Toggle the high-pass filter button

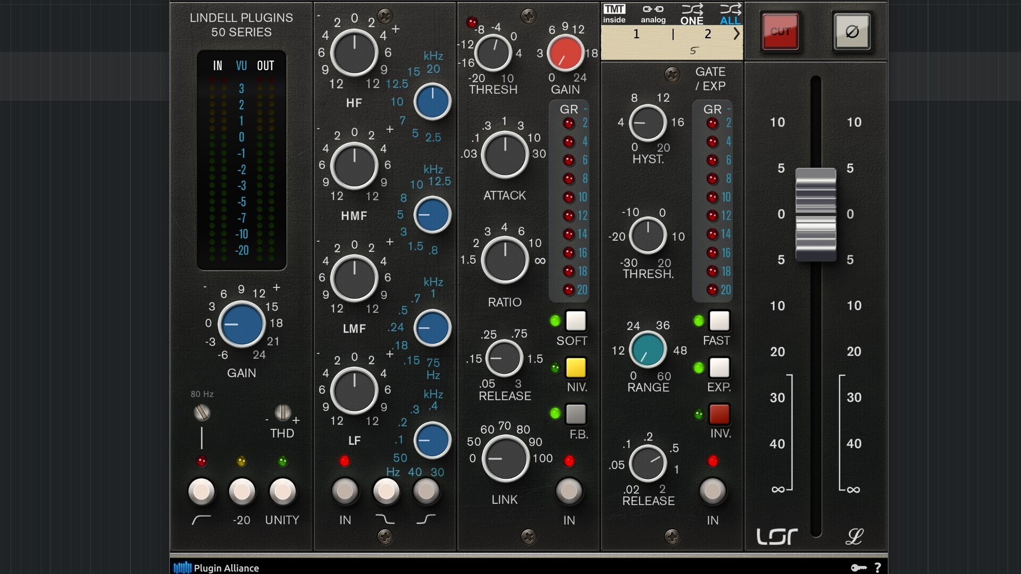click(202, 492)
